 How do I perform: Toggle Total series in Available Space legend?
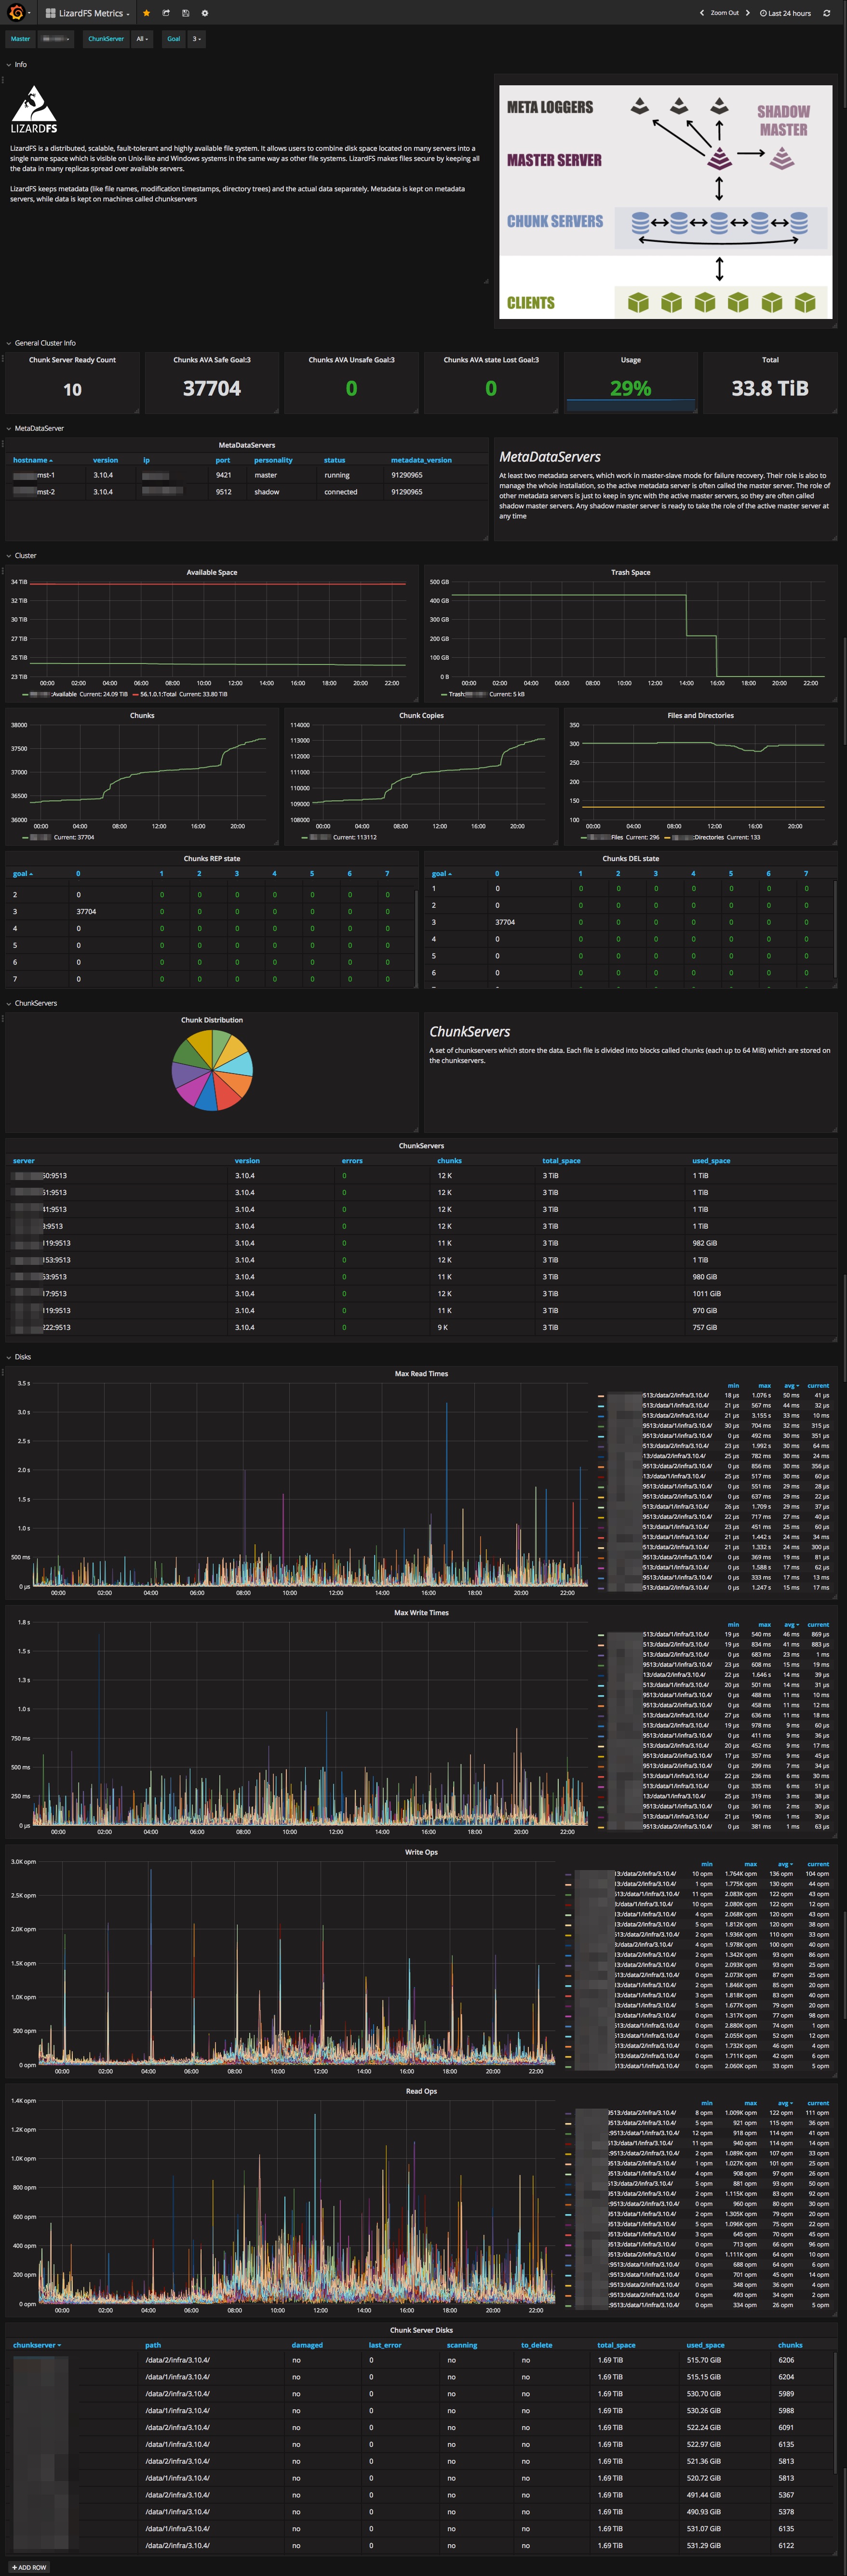pos(158,694)
